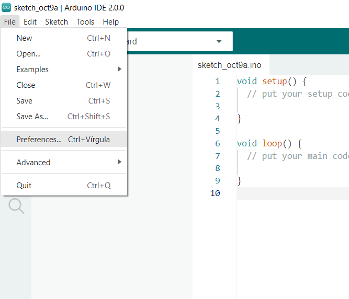Choose Quit from the File menu

[64, 186]
